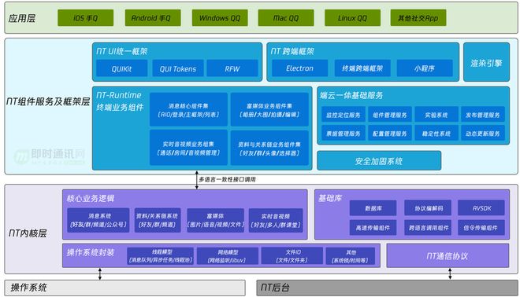The height and width of the screenshot is (297, 520).
Task: Select the "NT内核层" layer label
Action: pyautogui.click(x=28, y=233)
